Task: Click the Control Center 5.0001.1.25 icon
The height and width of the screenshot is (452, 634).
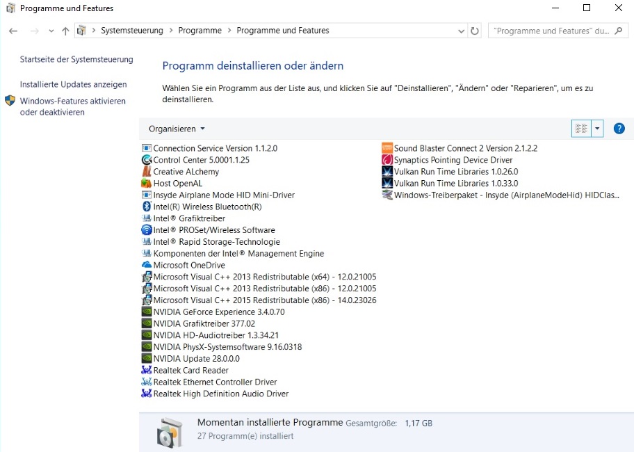Action: pyautogui.click(x=147, y=160)
